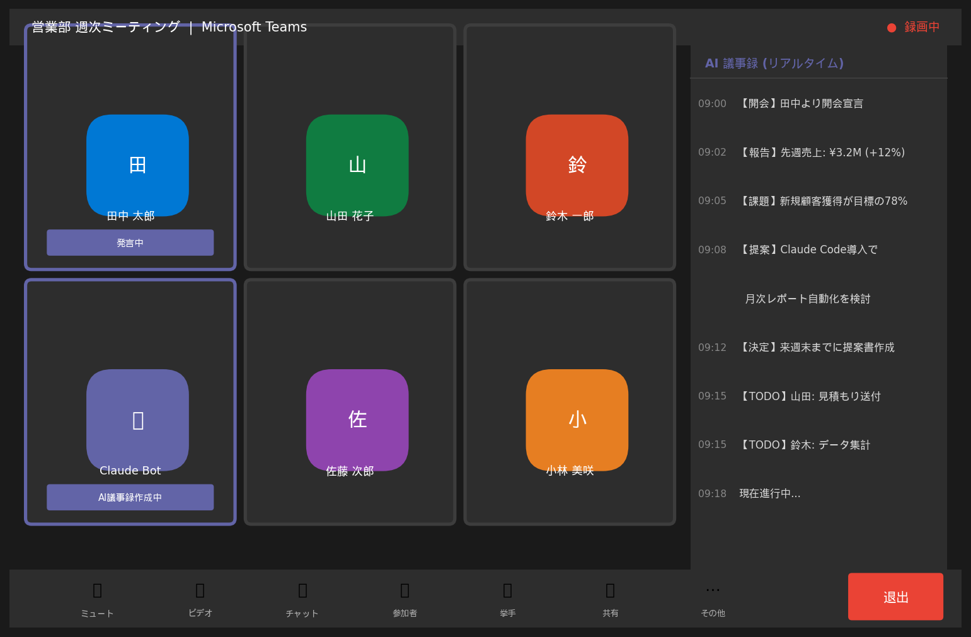
Task: Click 鈴木 一郎's red avatar
Action: [x=577, y=165]
